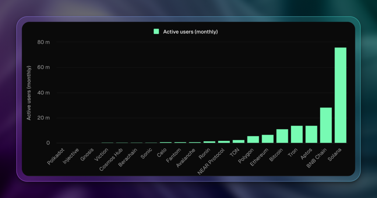Click the Berachain axis label
377x198 pixels.
click(x=128, y=158)
